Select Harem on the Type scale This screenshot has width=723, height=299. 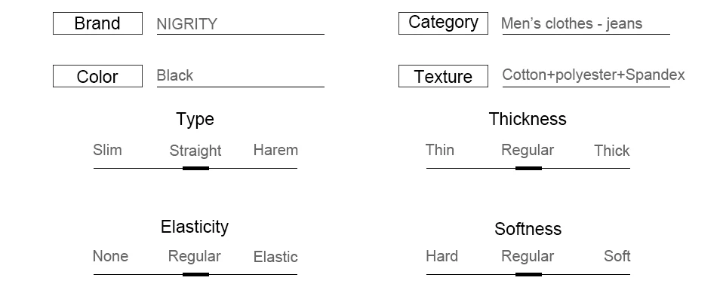coord(275,150)
